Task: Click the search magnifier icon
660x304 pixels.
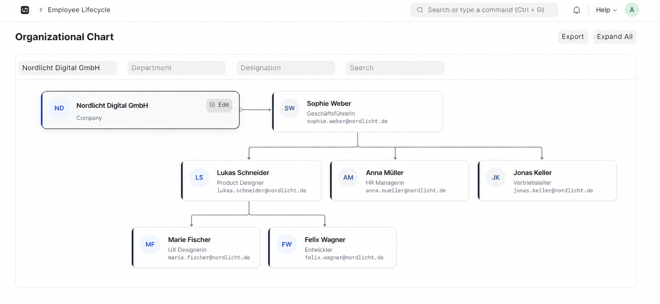Action: (x=420, y=10)
